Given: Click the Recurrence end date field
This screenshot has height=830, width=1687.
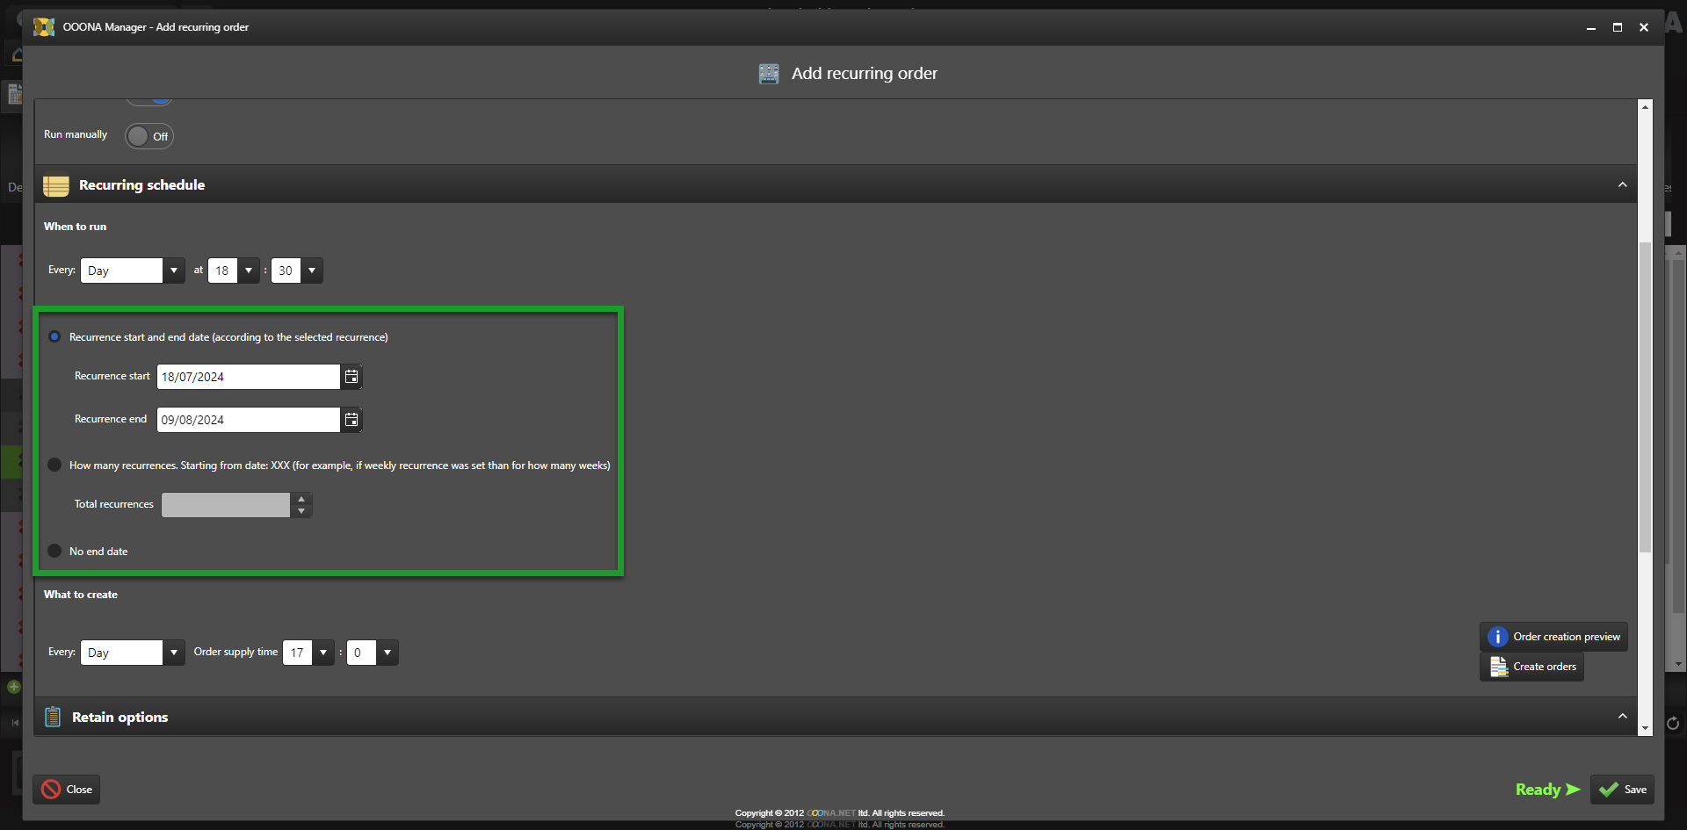Looking at the screenshot, I should (248, 420).
